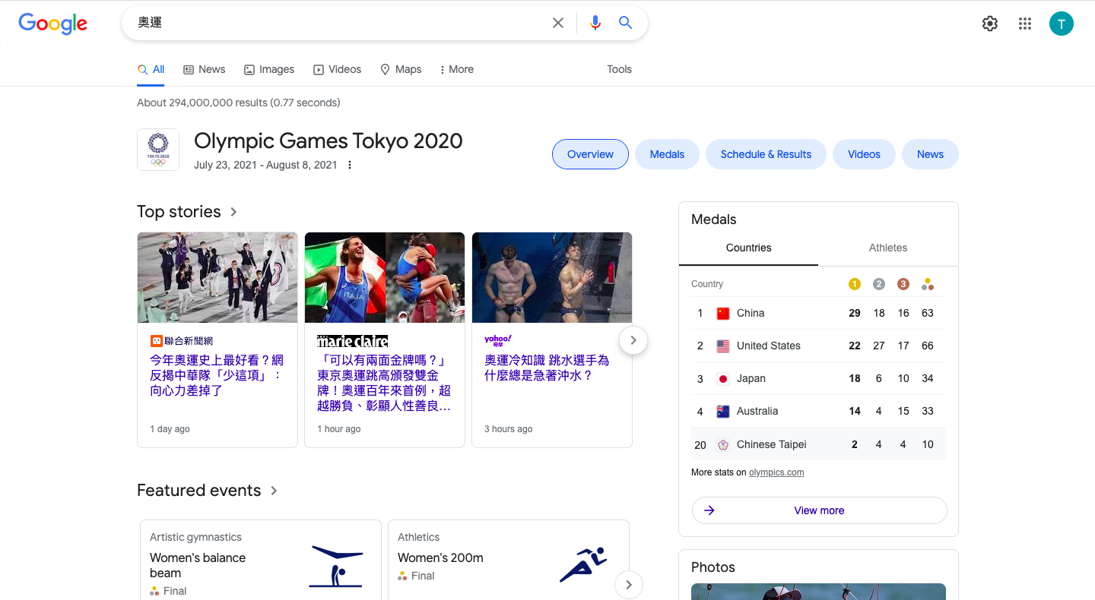The width and height of the screenshot is (1095, 600).
Task: Select the Overview chip
Action: tap(590, 154)
